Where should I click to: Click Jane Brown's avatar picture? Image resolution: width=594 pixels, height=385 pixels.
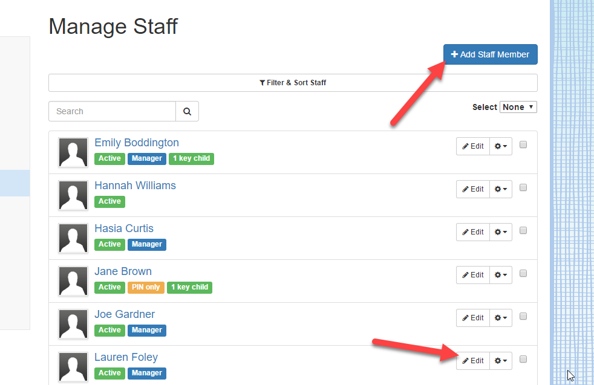[x=73, y=281]
